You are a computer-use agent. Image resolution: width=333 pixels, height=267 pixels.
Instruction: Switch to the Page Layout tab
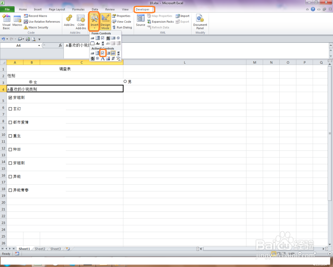pos(57,9)
